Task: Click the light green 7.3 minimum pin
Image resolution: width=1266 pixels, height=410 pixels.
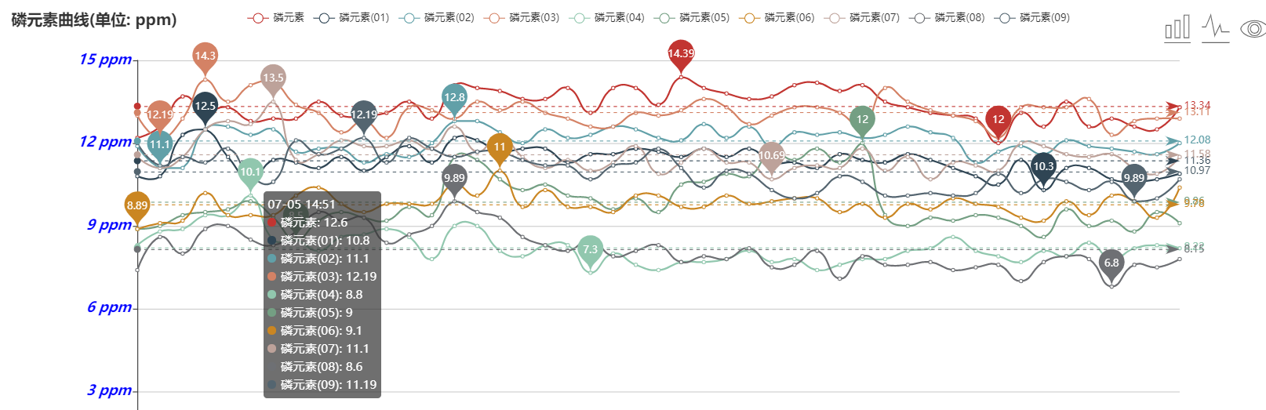Action: [590, 249]
